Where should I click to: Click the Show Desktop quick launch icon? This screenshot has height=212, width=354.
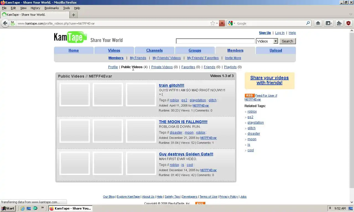tap(29, 208)
